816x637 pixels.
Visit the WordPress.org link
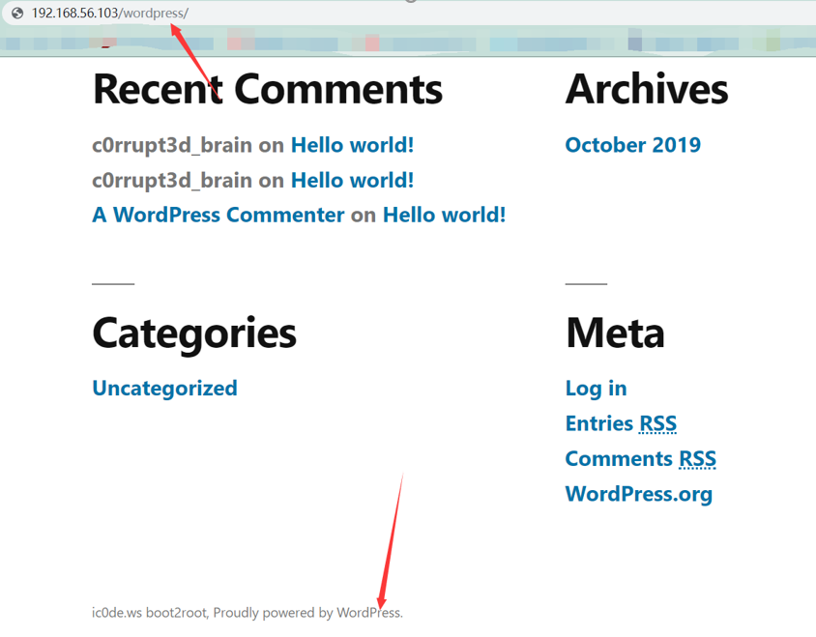[638, 494]
